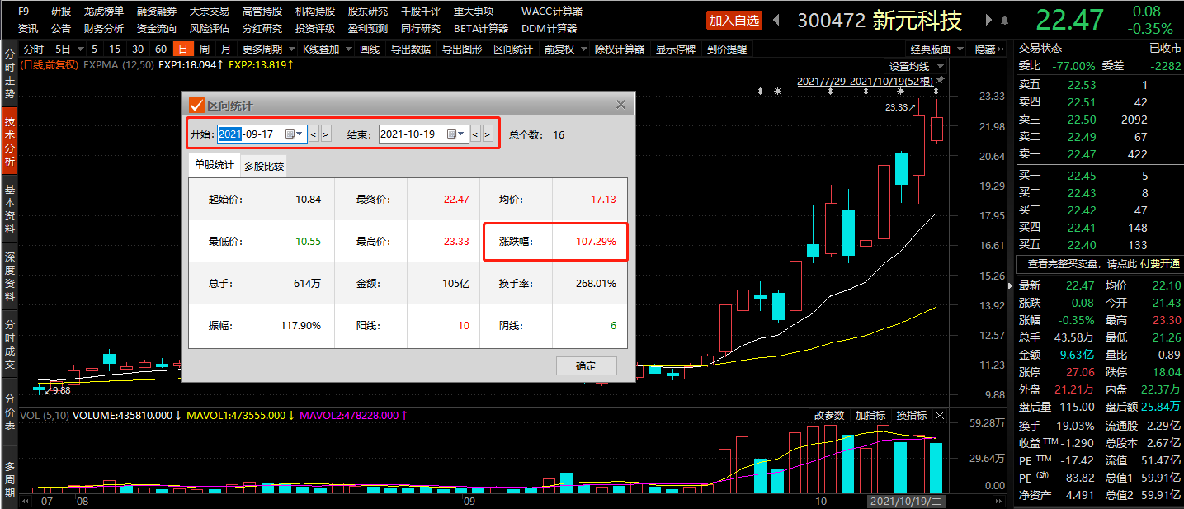Advance the end date one day forward
This screenshot has height=509, width=1184.
(x=488, y=134)
